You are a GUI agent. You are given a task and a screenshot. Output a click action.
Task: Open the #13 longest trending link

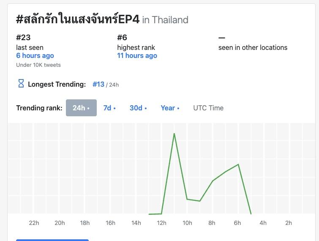98,84
